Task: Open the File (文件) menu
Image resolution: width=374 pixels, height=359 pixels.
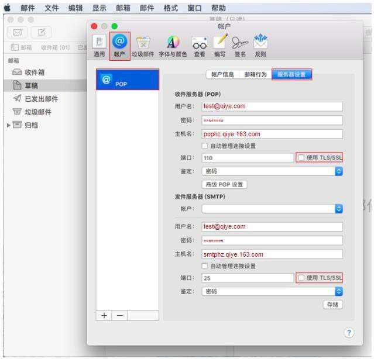Action: pos(52,8)
